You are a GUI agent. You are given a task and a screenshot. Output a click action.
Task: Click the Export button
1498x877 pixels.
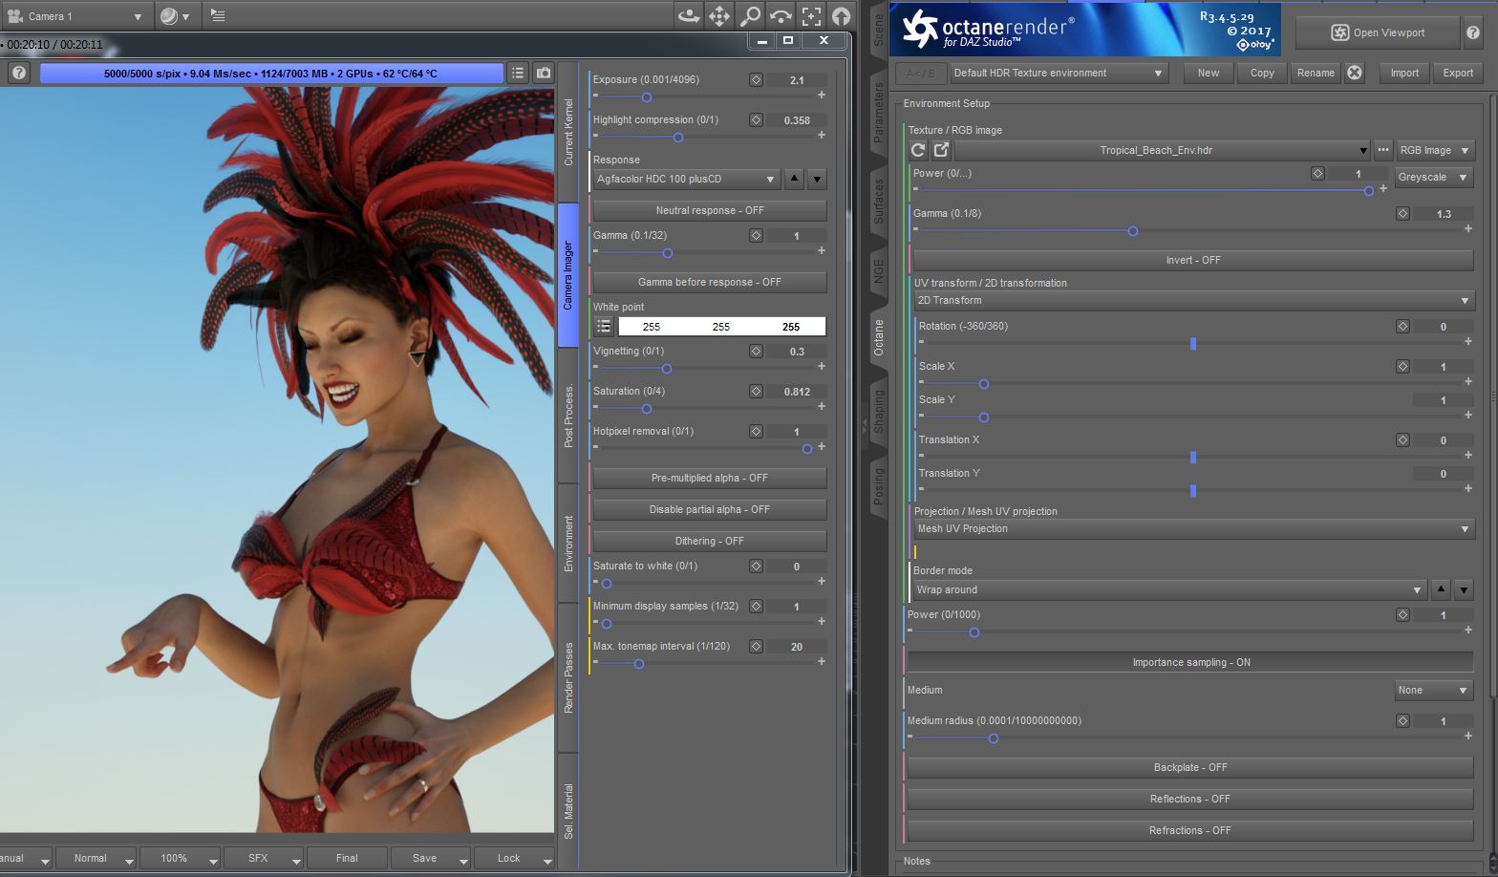(1458, 73)
